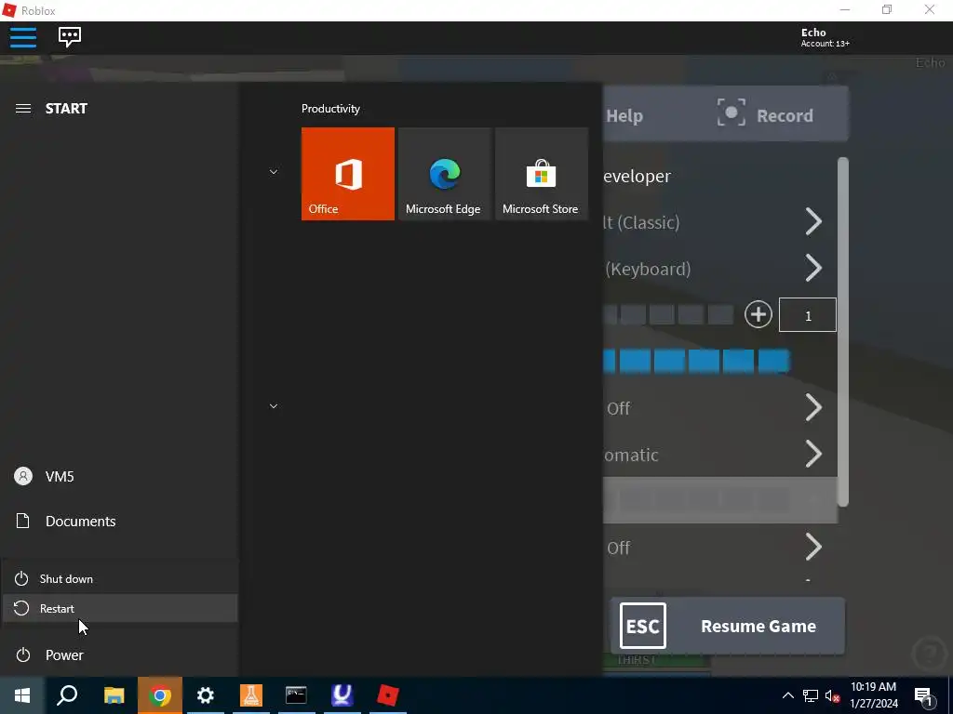Open Settings gear in taskbar
Image resolution: width=953 pixels, height=714 pixels.
tap(206, 695)
